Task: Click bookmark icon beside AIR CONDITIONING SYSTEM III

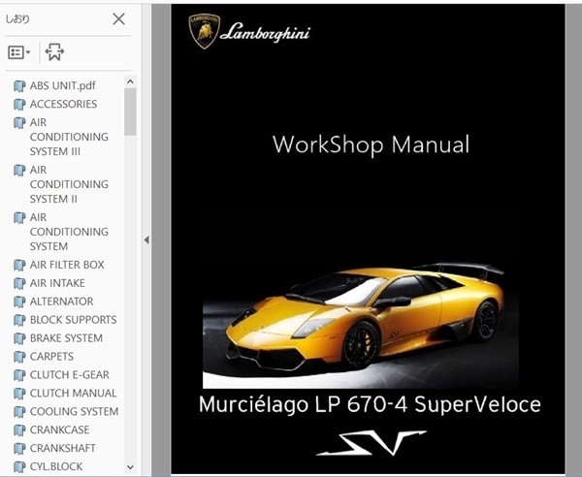Action: coord(19,123)
